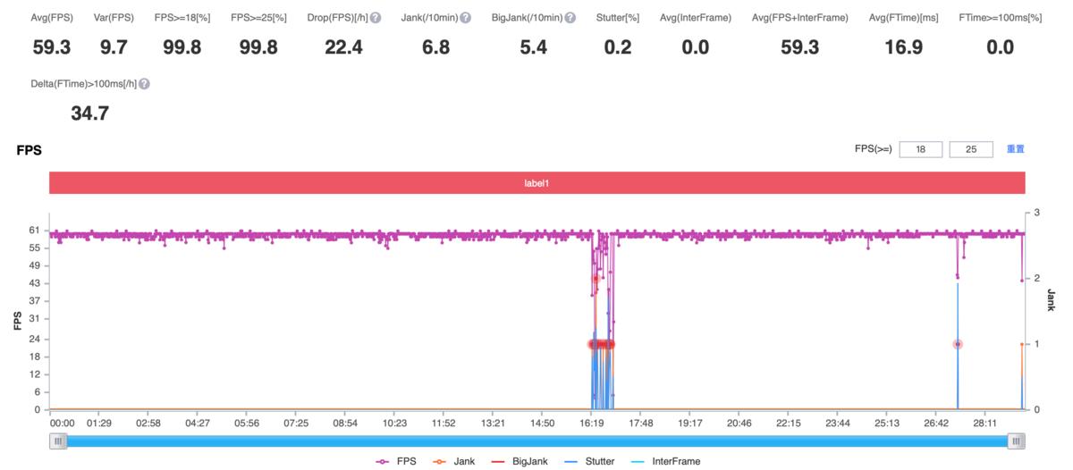Open help icon next to Delta(FTime)>100ms[/h]
Image resolution: width=1073 pixels, height=470 pixels.
[144, 84]
